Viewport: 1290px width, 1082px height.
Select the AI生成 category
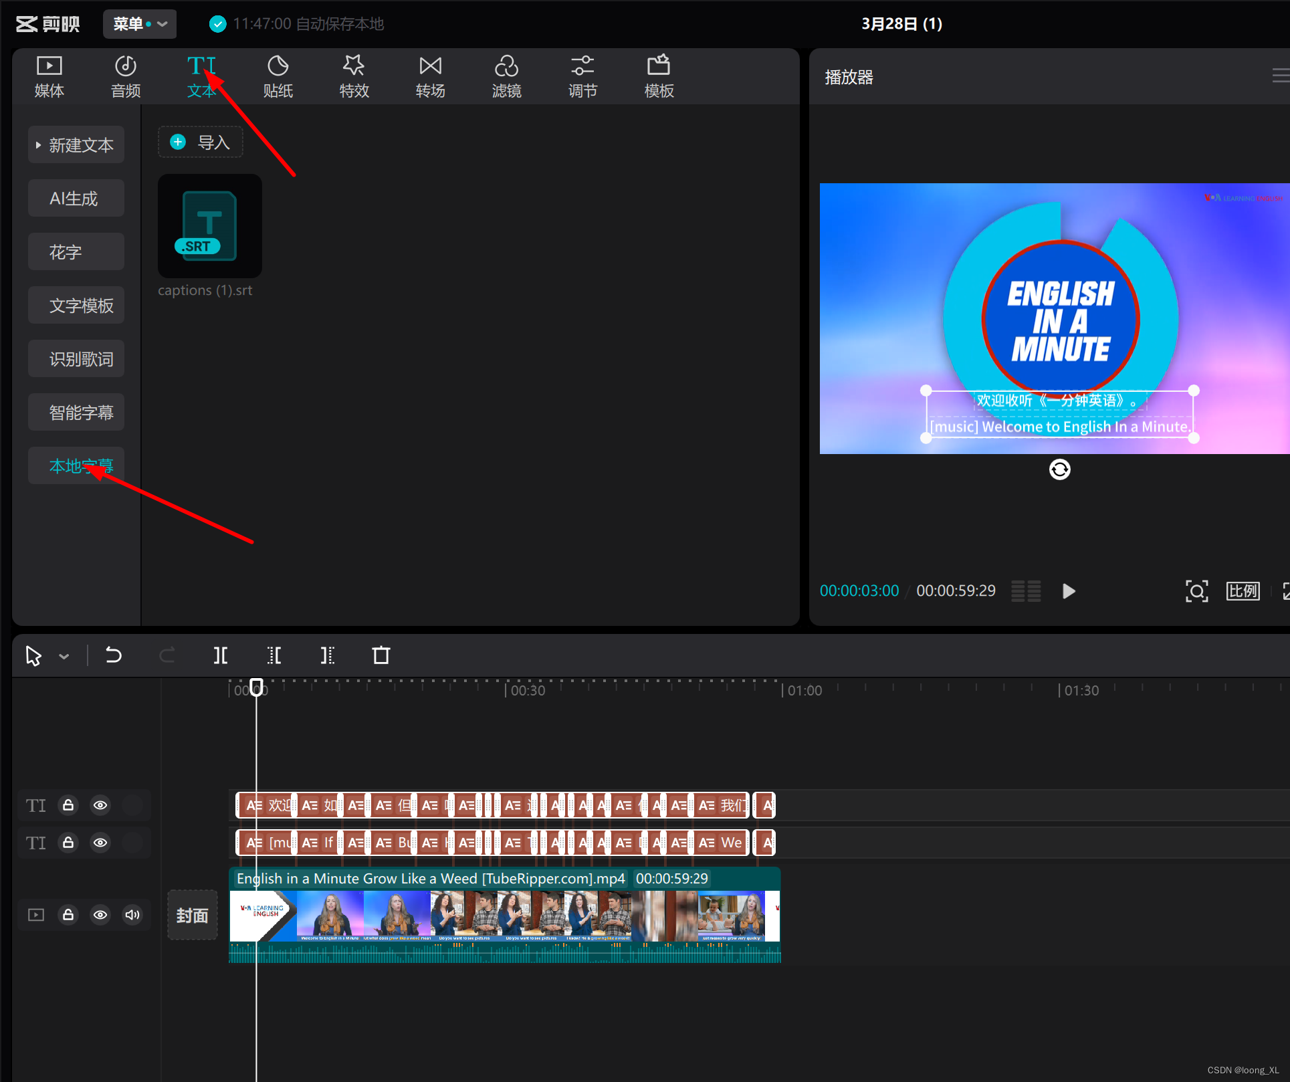tap(76, 198)
